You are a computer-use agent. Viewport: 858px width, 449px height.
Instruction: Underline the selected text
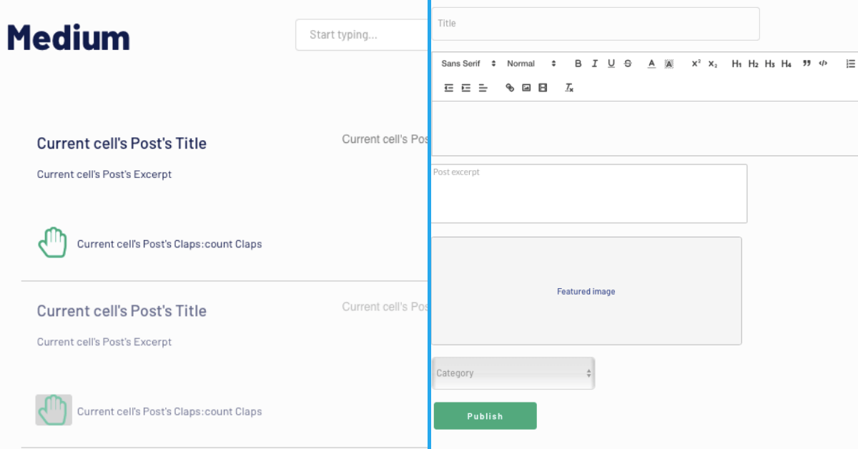pyautogui.click(x=611, y=64)
